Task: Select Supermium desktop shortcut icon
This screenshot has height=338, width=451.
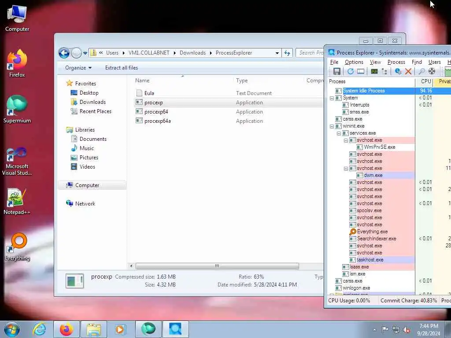Action: click(17, 109)
